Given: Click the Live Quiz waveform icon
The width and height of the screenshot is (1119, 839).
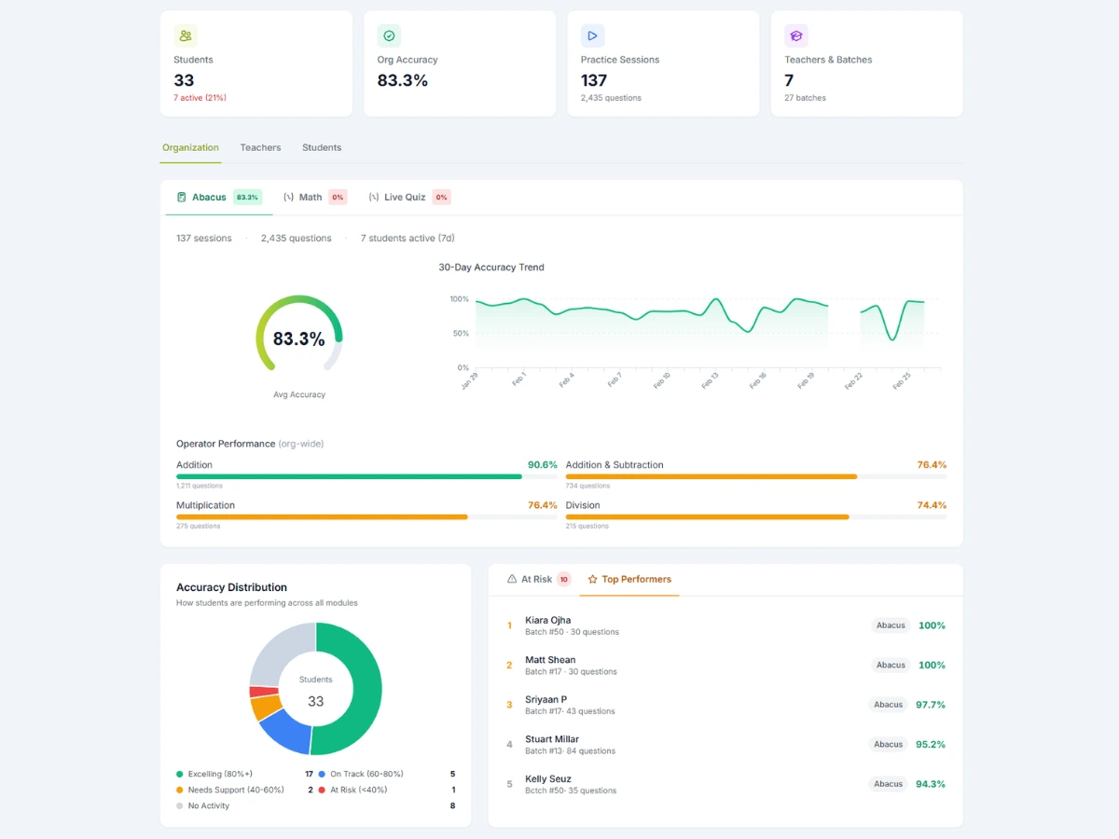Looking at the screenshot, I should (x=371, y=197).
